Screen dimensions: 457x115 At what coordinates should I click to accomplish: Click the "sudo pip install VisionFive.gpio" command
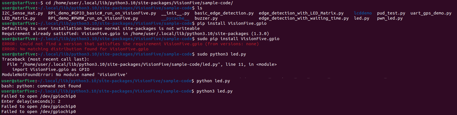point(238,39)
